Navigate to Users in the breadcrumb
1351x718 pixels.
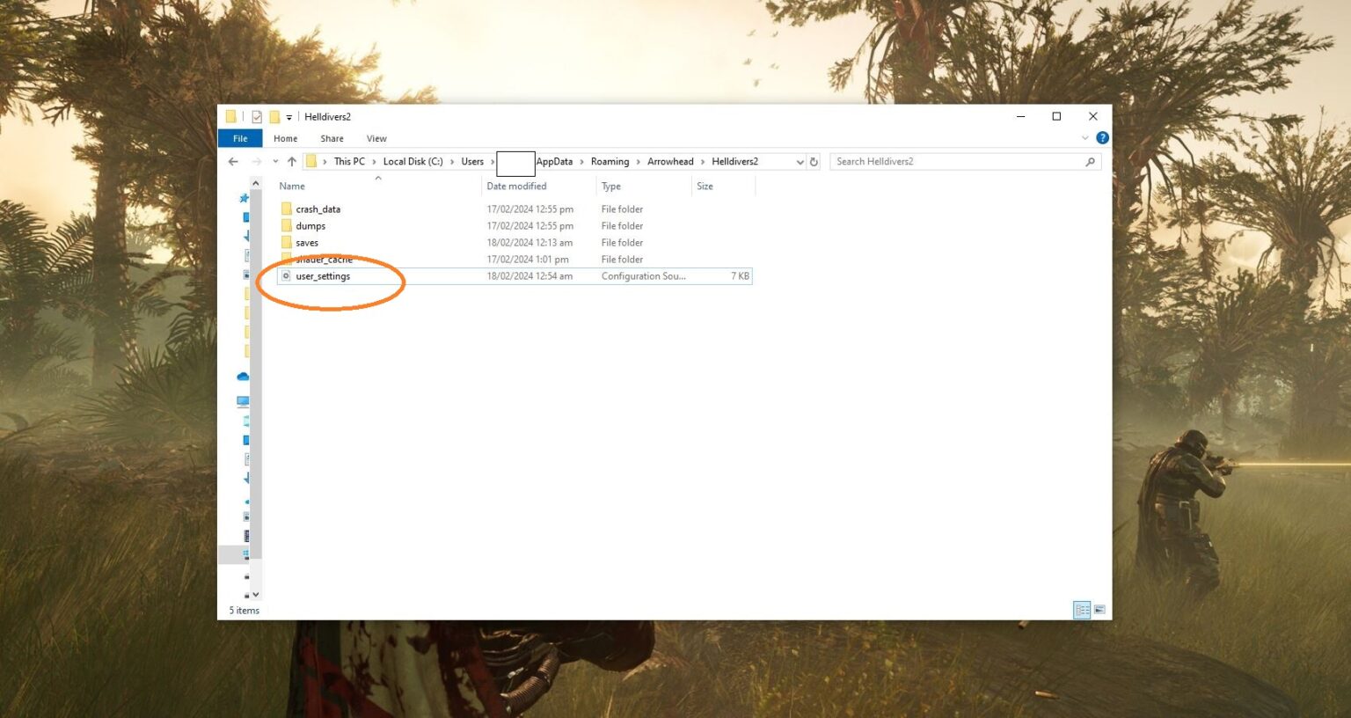pos(472,162)
